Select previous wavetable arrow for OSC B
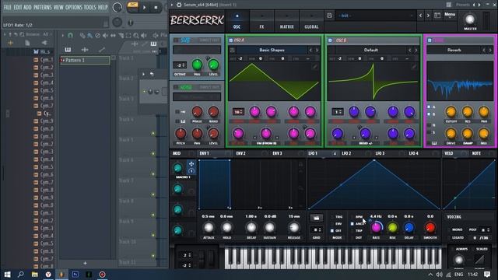 (410, 50)
